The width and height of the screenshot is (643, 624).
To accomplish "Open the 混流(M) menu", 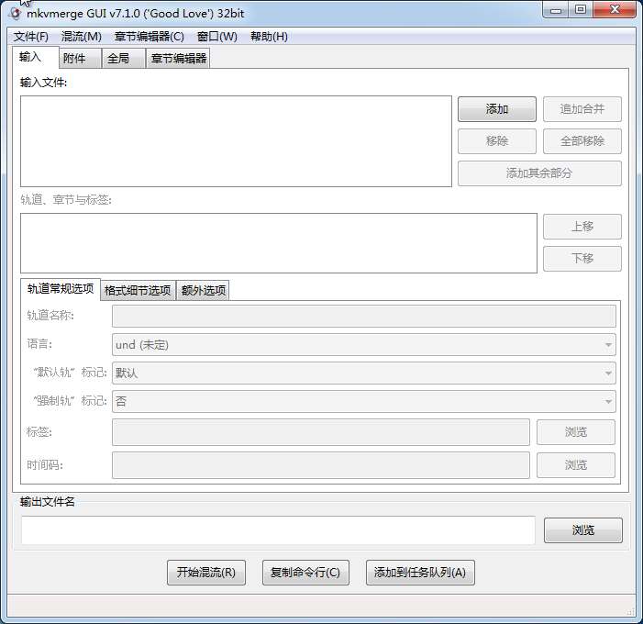I will pyautogui.click(x=82, y=37).
